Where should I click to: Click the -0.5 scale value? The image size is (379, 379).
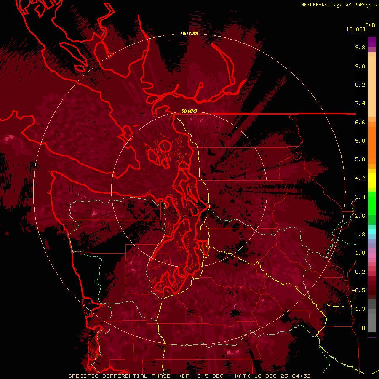tap(358, 291)
